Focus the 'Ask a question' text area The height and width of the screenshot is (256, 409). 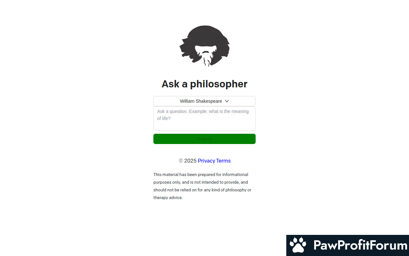[204, 118]
